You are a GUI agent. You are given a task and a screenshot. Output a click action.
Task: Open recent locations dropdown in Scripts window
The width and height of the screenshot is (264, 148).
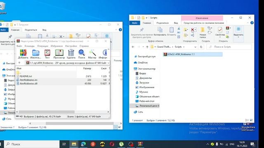click(x=143, y=47)
